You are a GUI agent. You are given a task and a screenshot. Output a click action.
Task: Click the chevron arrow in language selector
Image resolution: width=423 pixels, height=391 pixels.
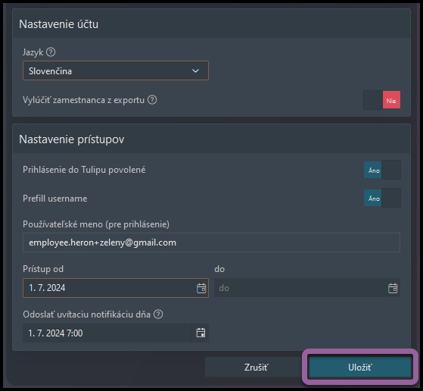click(195, 70)
